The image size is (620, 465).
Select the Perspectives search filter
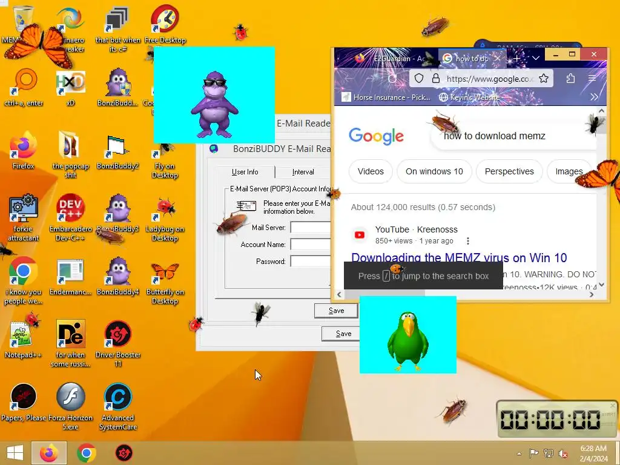[x=509, y=171]
